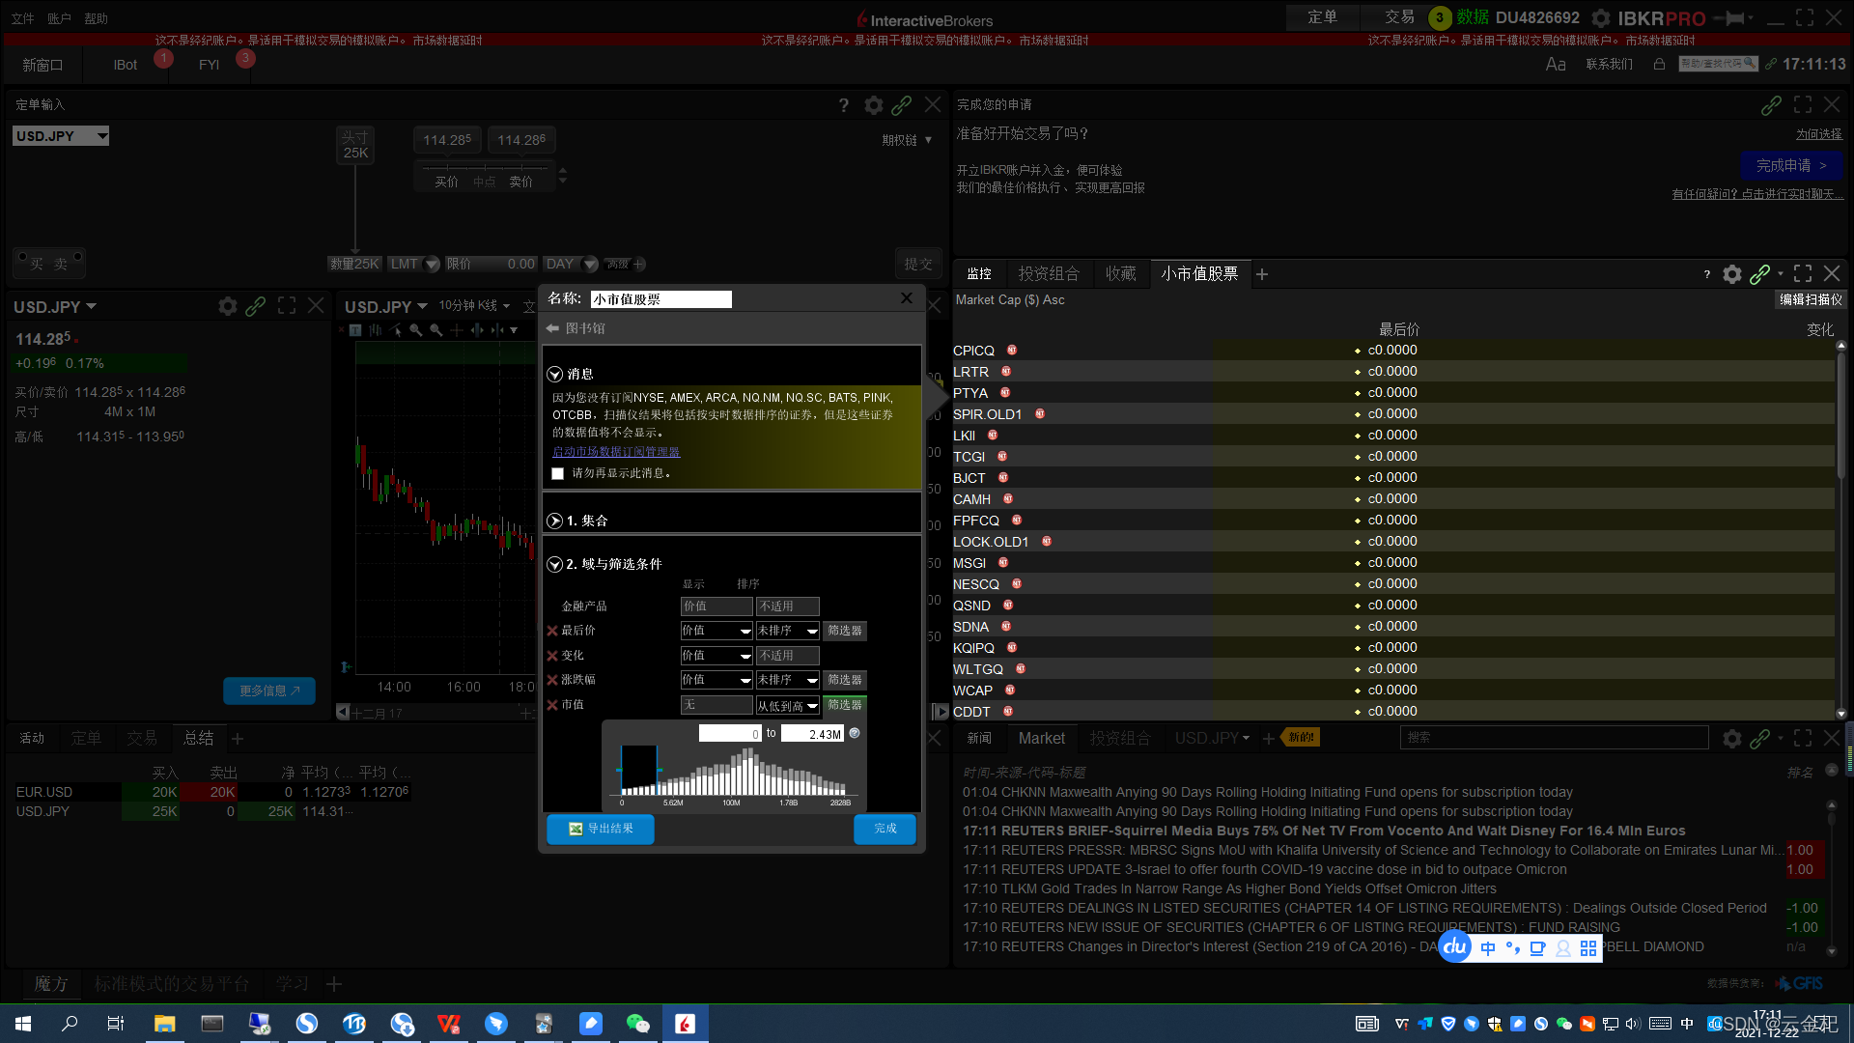This screenshot has height=1043, width=1854.
Task: Open the IBot assistant icon
Action: 126,65
